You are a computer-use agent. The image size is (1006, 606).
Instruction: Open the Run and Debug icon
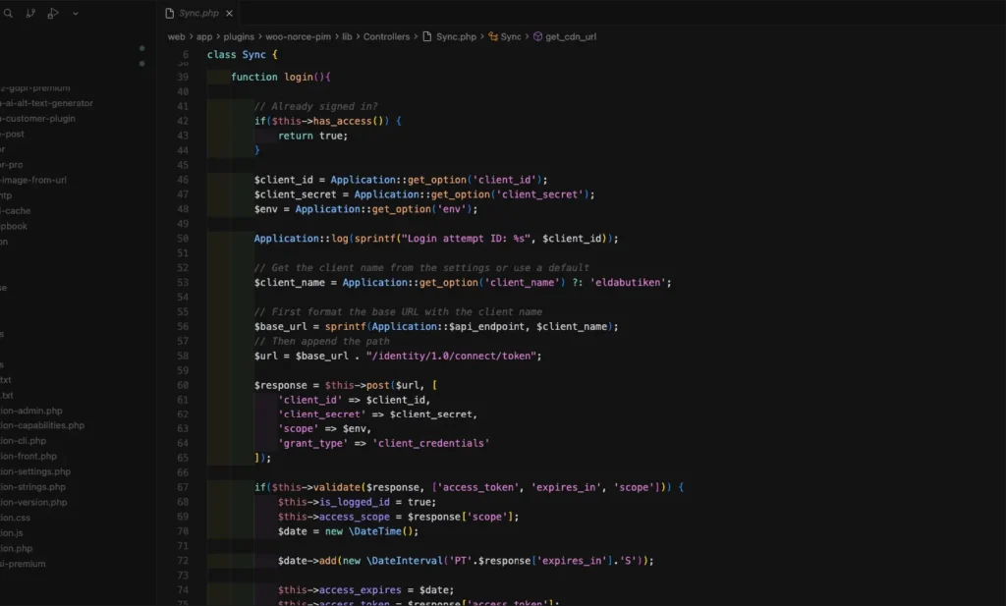pos(53,14)
